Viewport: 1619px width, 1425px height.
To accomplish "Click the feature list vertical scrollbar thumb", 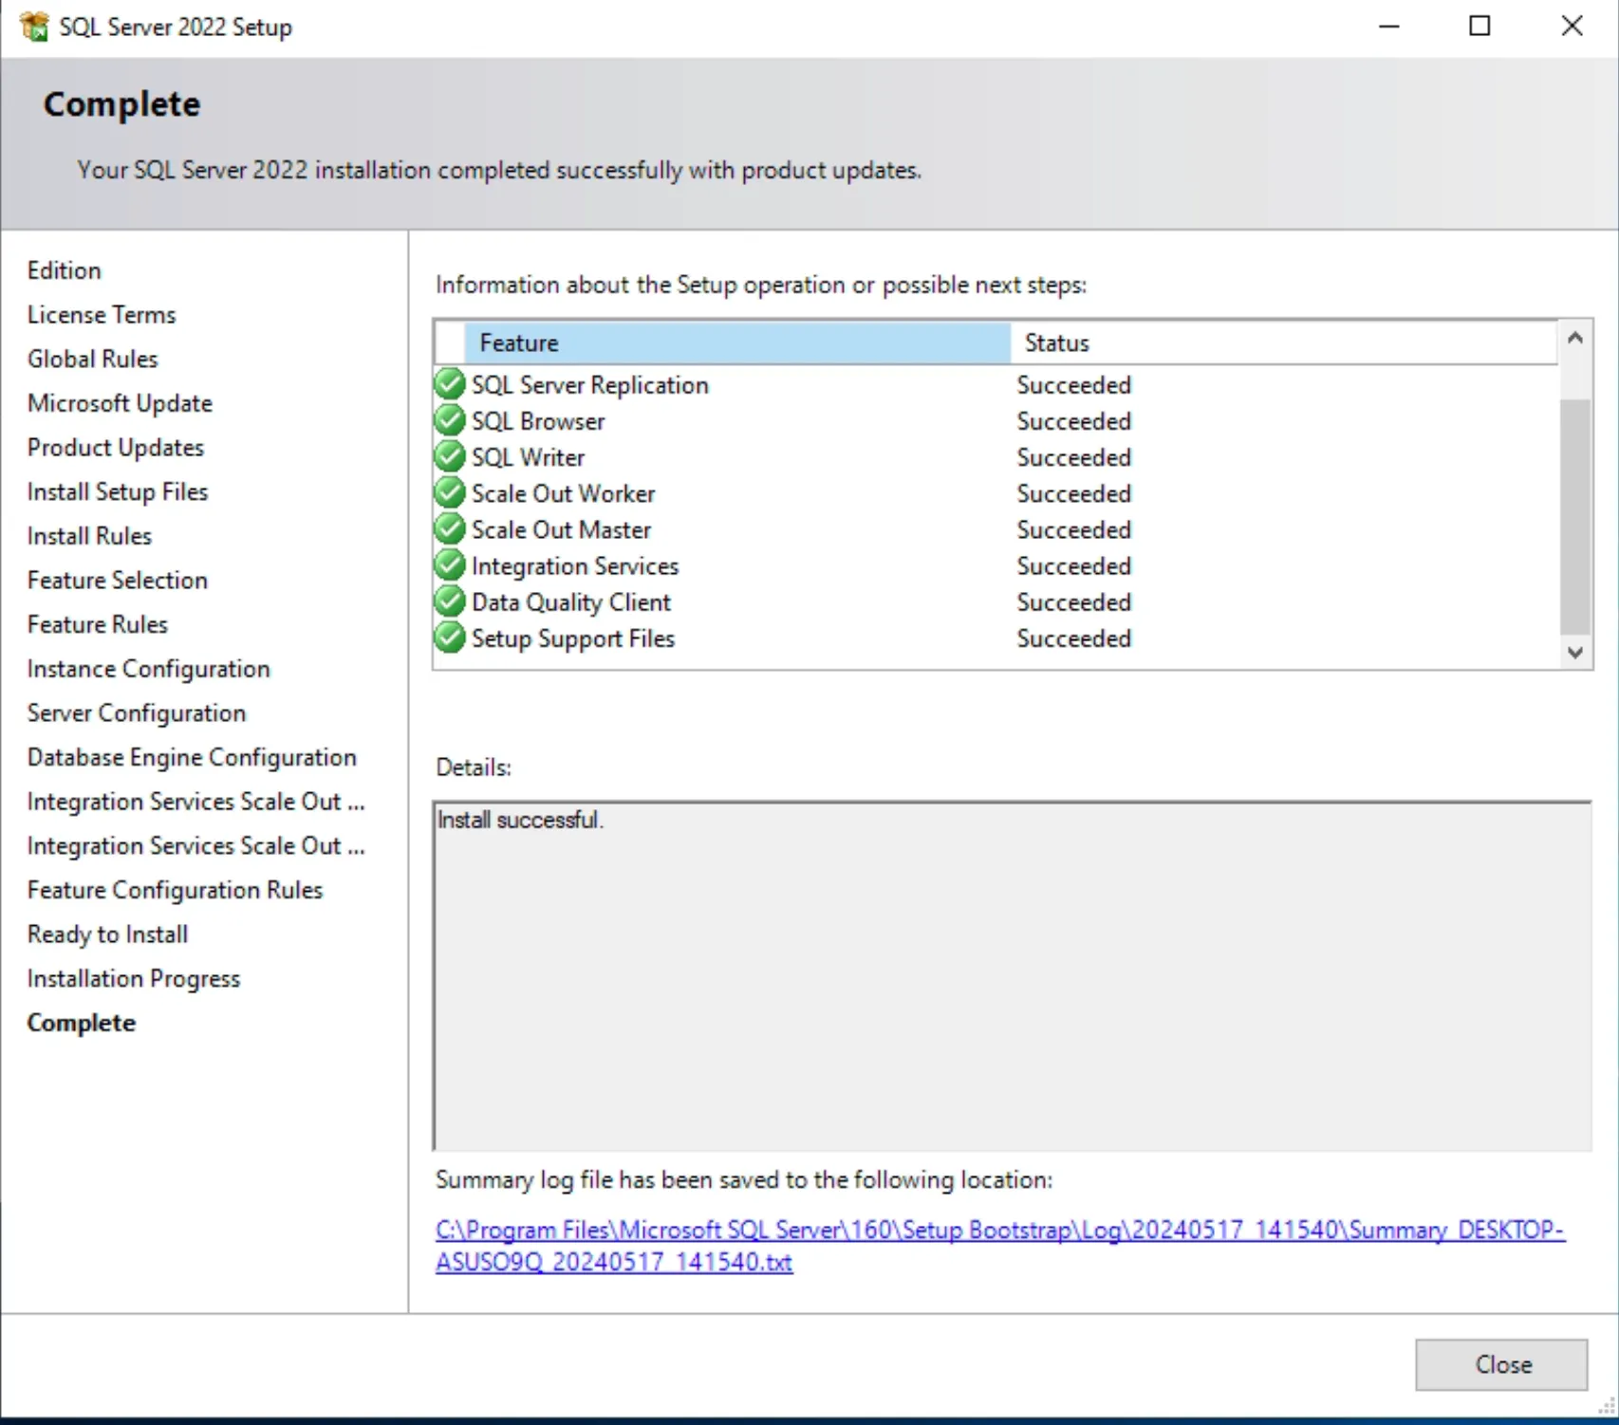I will 1575,516.
